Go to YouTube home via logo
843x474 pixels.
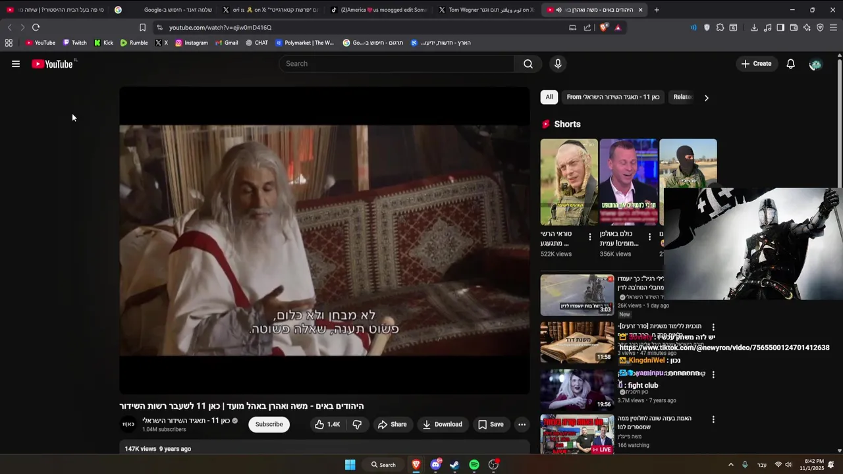pyautogui.click(x=52, y=64)
